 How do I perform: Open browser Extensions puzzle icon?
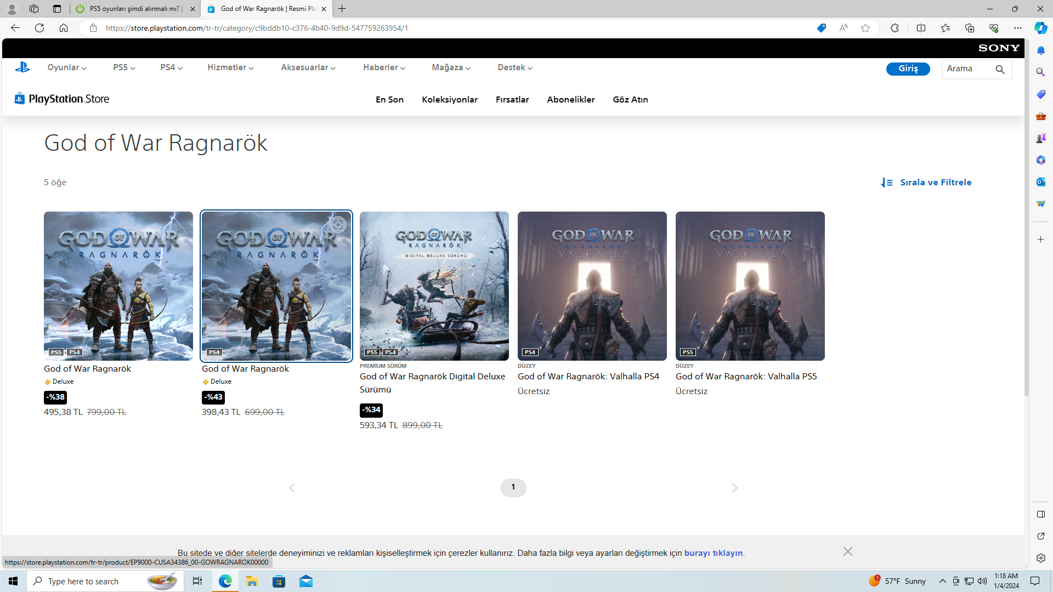click(x=895, y=28)
